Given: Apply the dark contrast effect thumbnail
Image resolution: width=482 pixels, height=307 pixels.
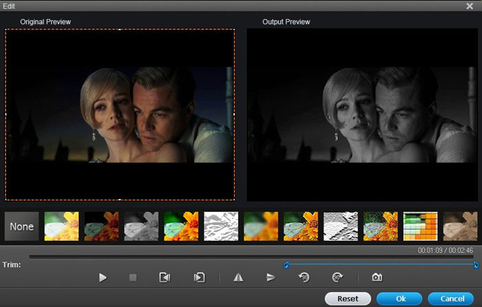Looking at the screenshot, I should [x=101, y=226].
